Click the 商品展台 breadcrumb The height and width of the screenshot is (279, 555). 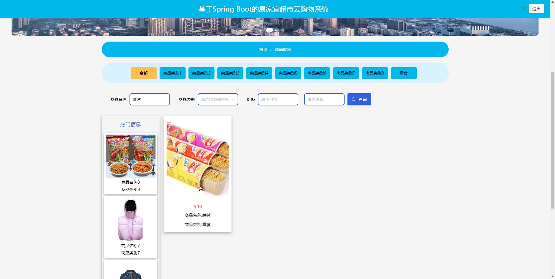[283, 49]
